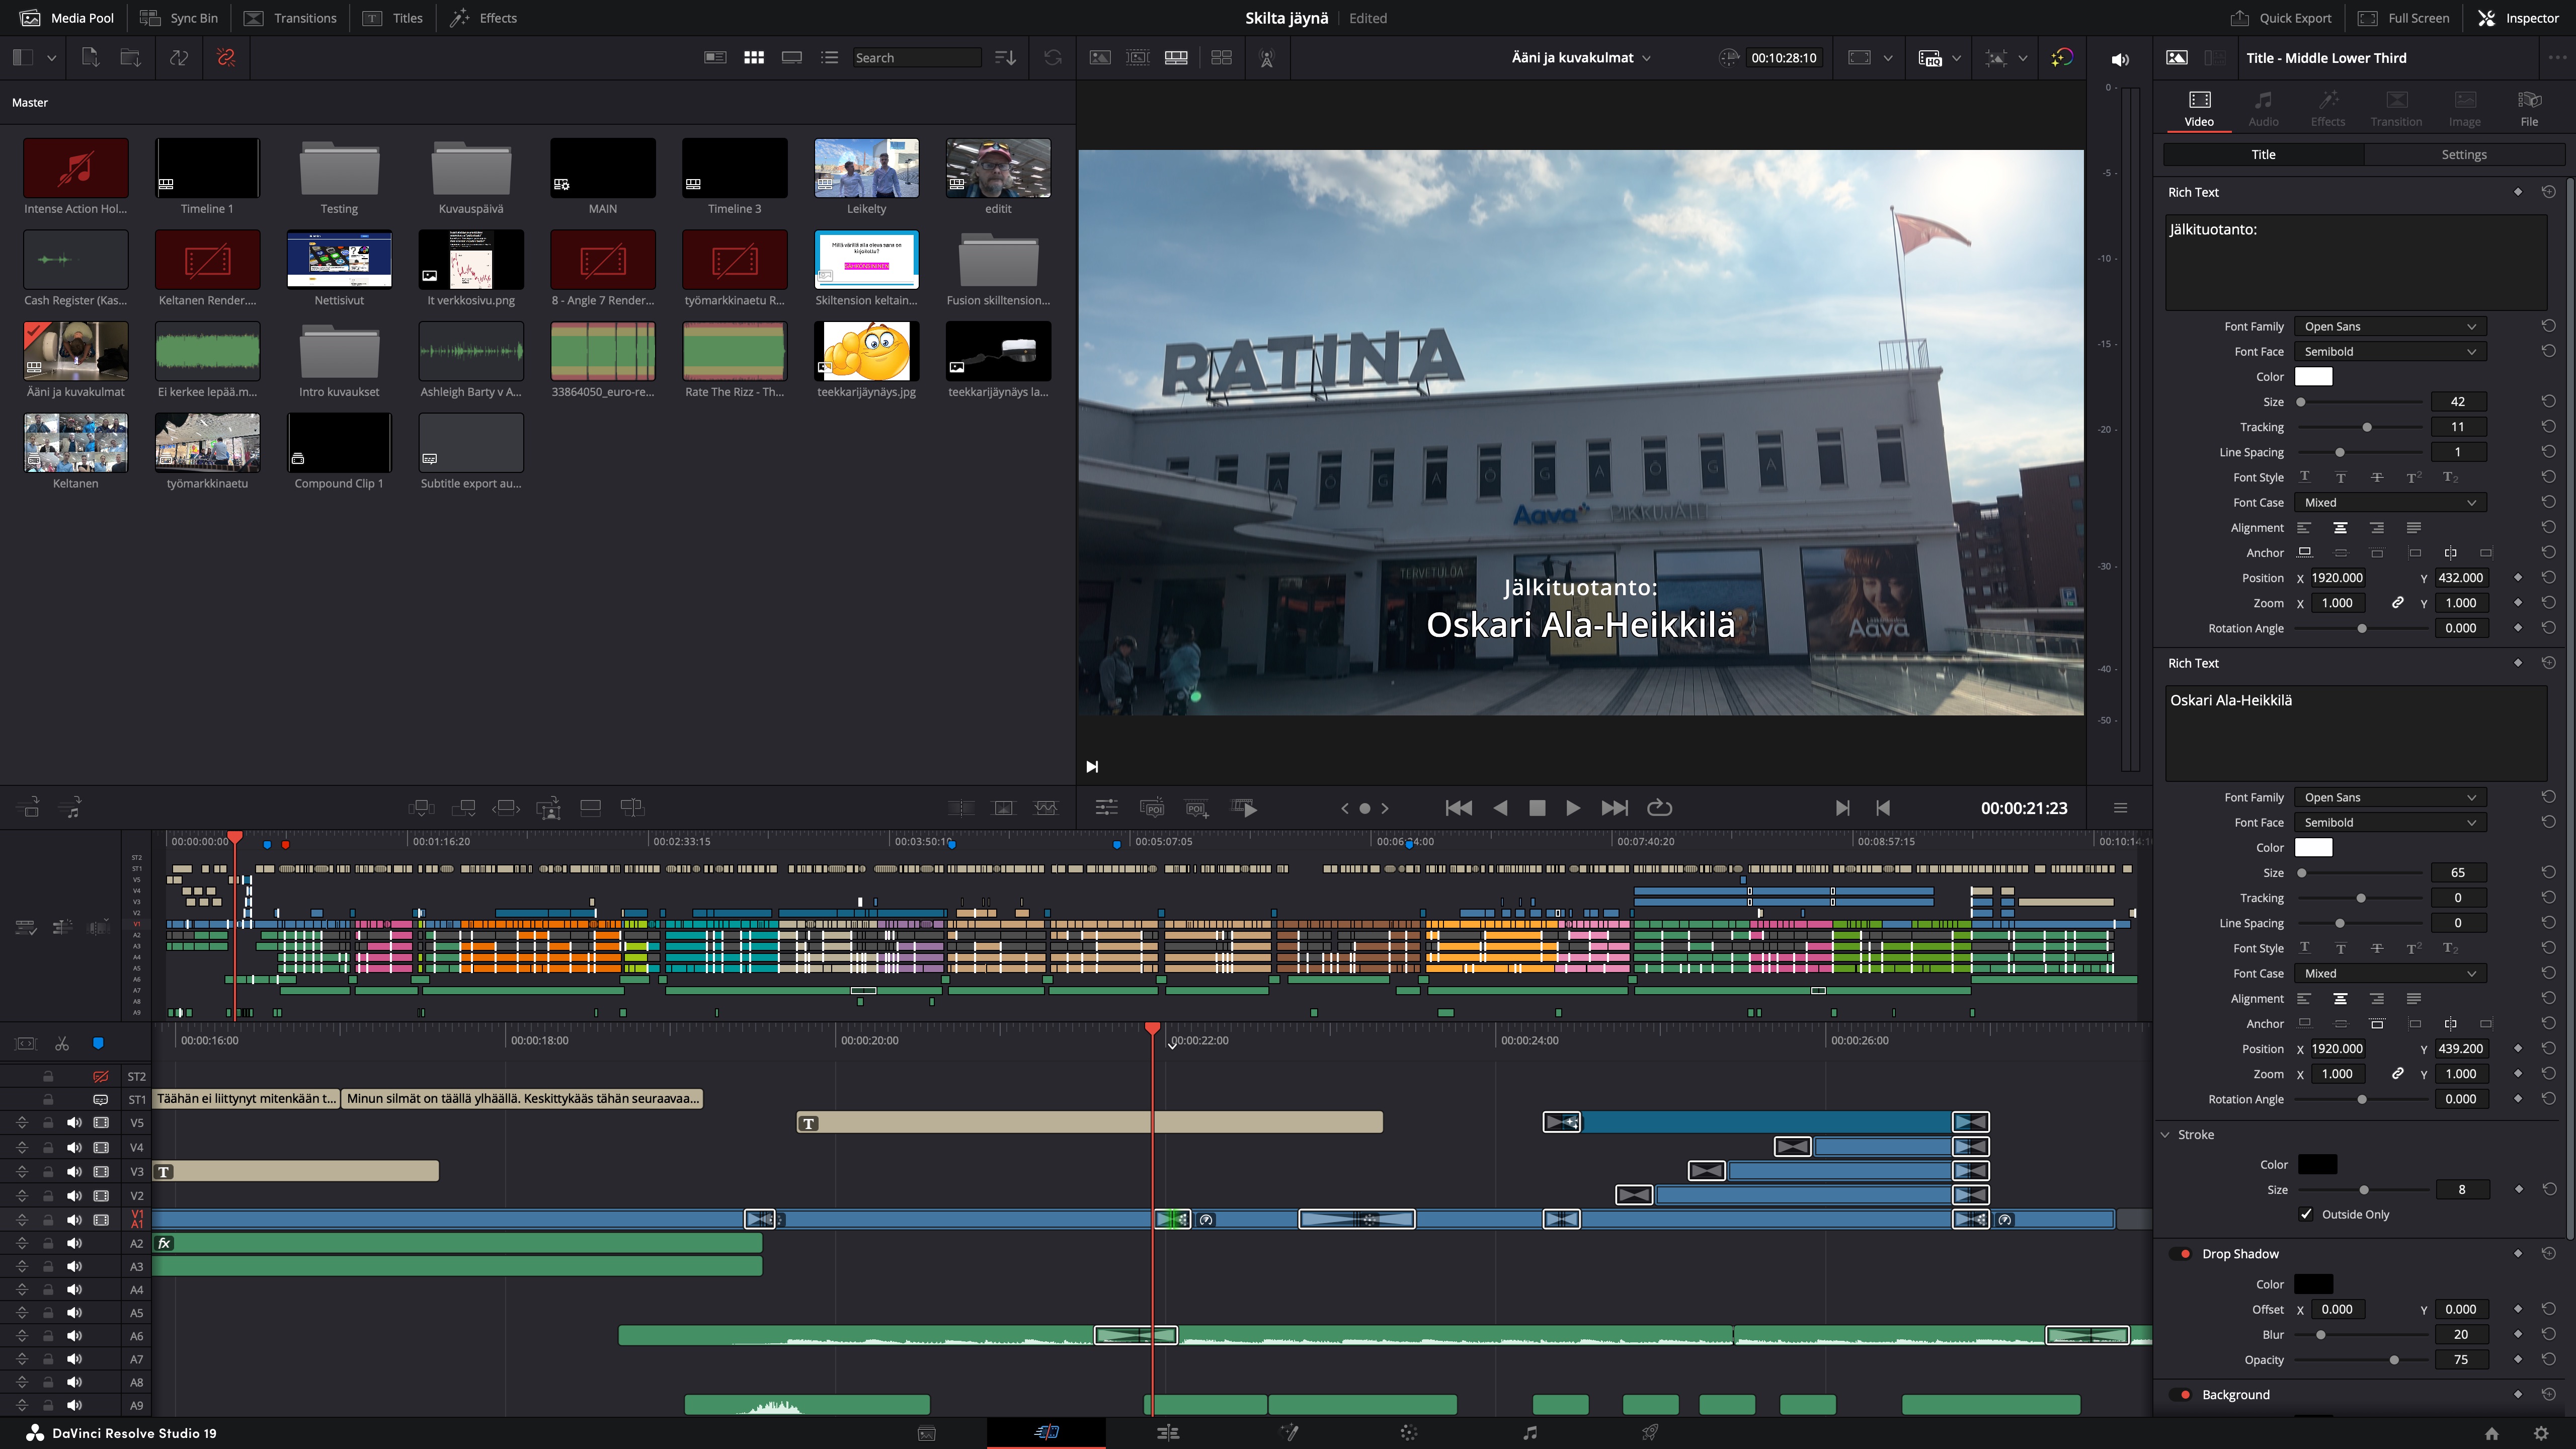Viewport: 2576px width, 1449px height.
Task: Lock the V1 video track
Action: (47, 1220)
